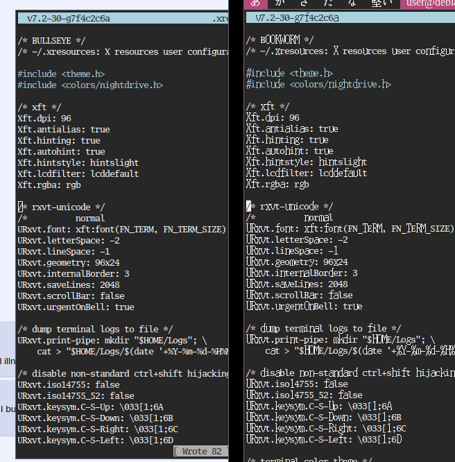
Task: Click 'URxvt.letterSpace: -2' in right terminal
Action: pyautogui.click(x=297, y=239)
